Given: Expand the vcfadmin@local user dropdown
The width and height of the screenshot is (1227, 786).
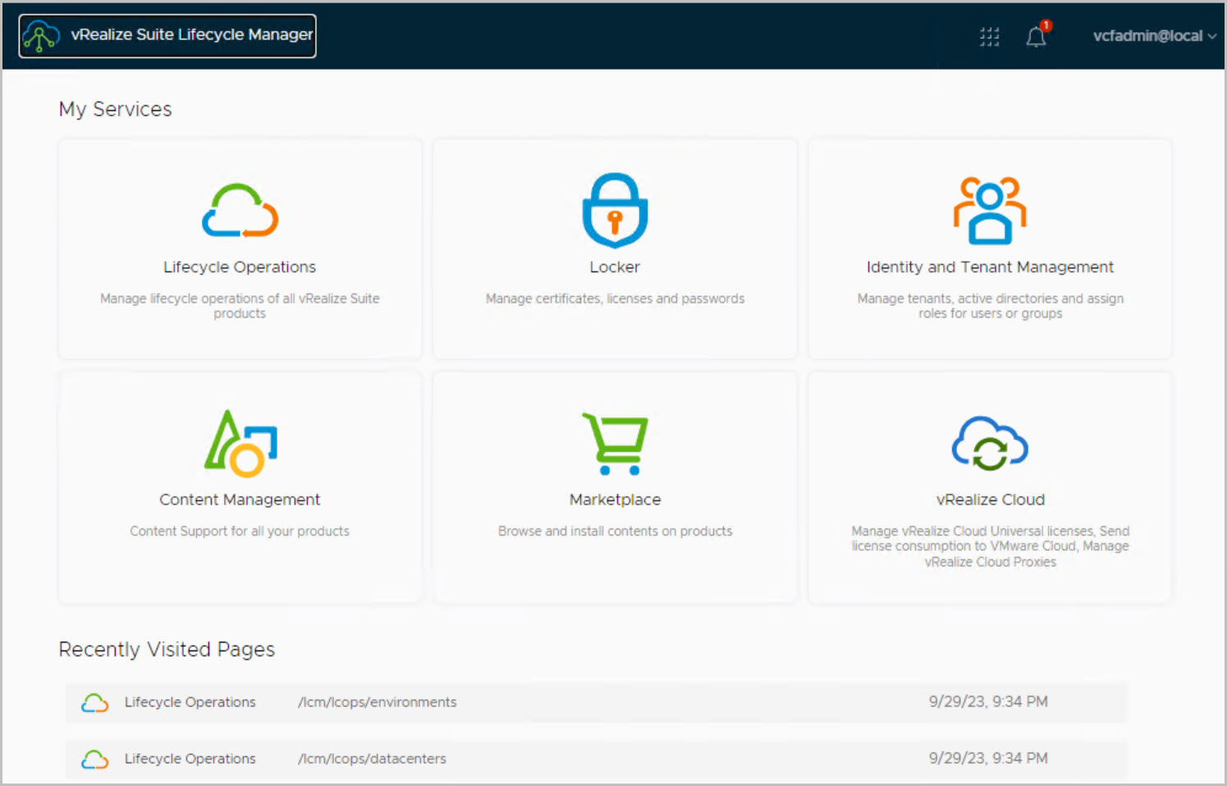Looking at the screenshot, I should pyautogui.click(x=1153, y=36).
